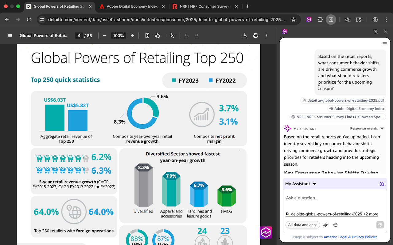Open the All data and apps selector
The height and width of the screenshot is (245, 393).
coord(303,225)
